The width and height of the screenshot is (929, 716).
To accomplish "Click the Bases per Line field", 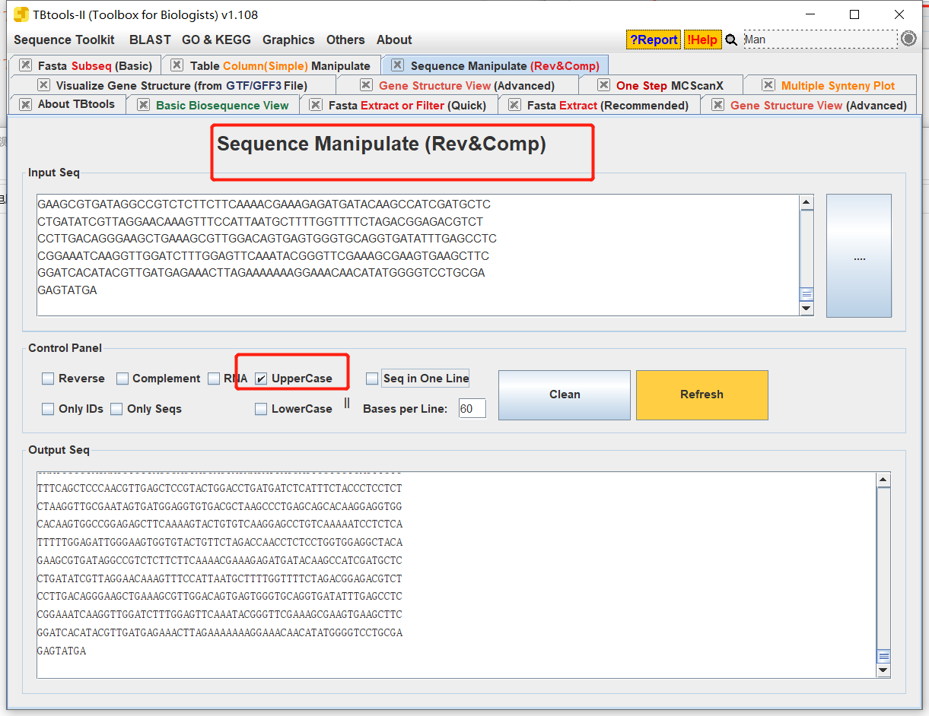I will point(472,409).
